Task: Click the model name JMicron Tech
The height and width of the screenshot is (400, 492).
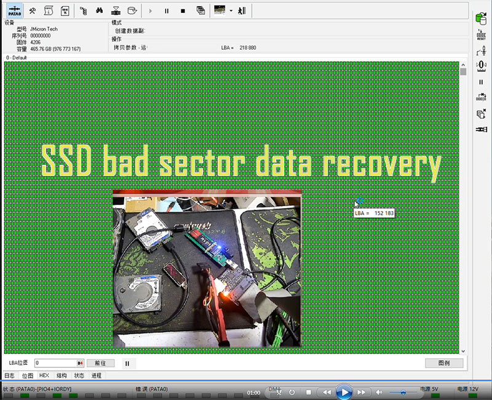Action: coord(44,29)
